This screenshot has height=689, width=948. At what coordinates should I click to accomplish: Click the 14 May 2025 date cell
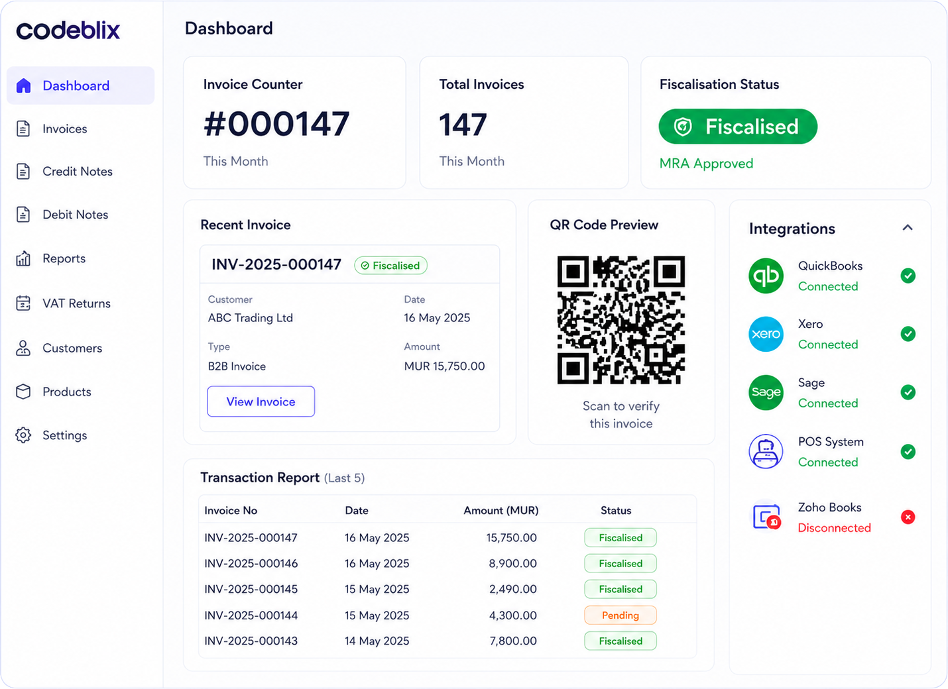coord(377,641)
